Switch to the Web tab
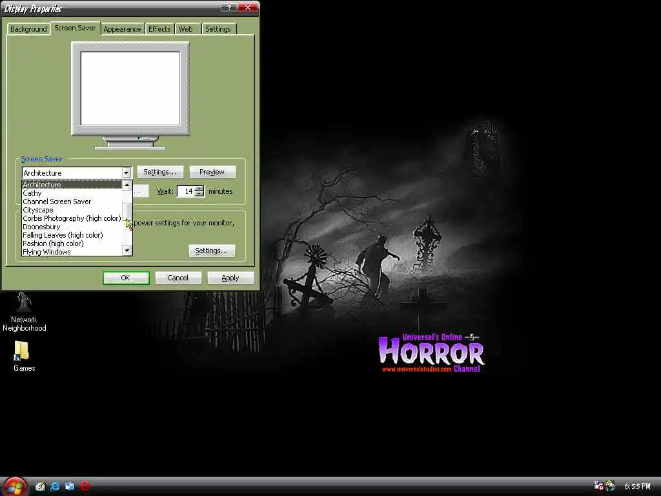661x496 pixels. point(185,29)
